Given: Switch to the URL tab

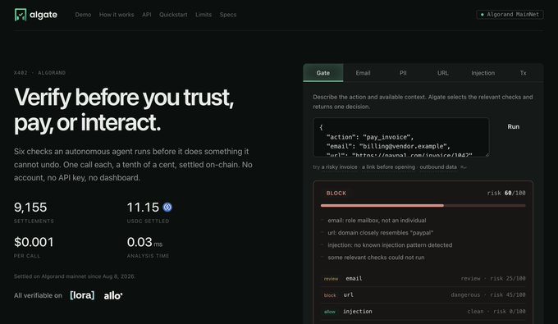Looking at the screenshot, I should (442, 73).
